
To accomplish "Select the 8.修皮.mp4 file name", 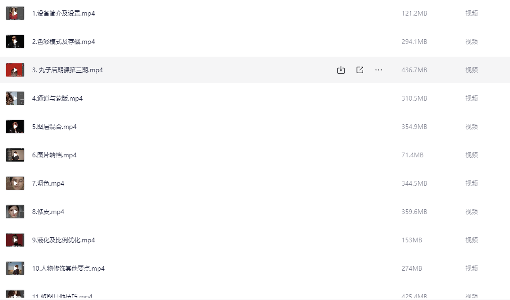I will [x=48, y=212].
